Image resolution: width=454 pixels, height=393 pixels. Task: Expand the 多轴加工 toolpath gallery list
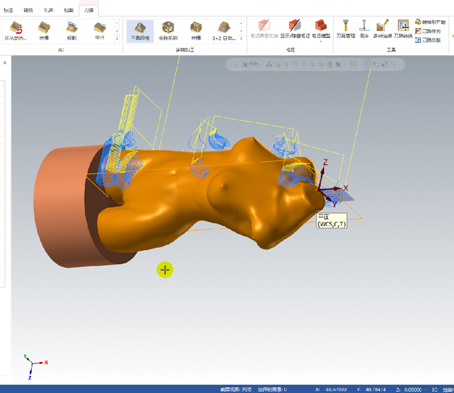pos(241,39)
